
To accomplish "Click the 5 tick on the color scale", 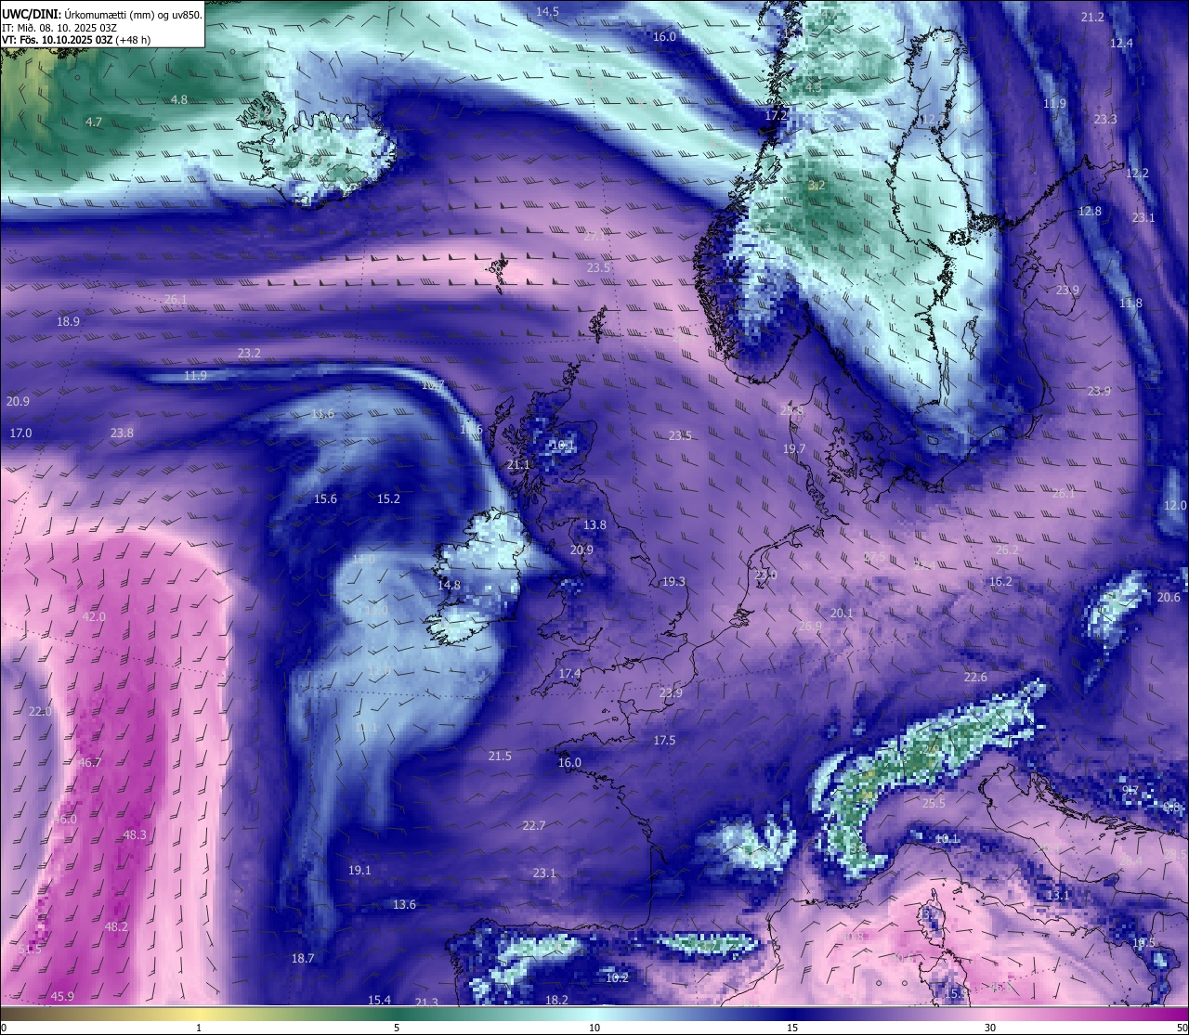I will (397, 1028).
